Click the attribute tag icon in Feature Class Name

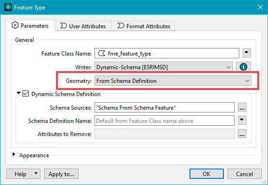(102, 53)
